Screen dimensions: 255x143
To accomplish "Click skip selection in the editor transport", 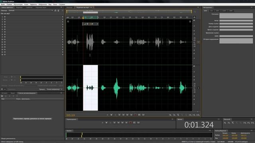I will (143, 115).
